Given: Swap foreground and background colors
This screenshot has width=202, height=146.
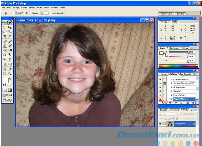Looking at the screenshot, I should (x=10, y=78).
